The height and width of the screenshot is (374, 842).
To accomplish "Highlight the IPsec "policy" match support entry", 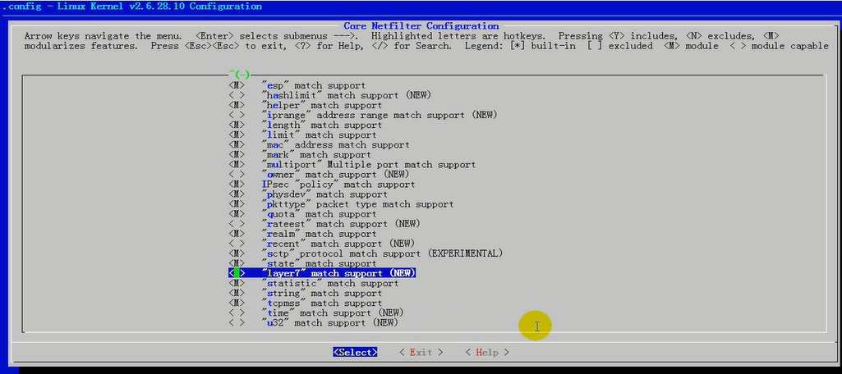I will (338, 185).
